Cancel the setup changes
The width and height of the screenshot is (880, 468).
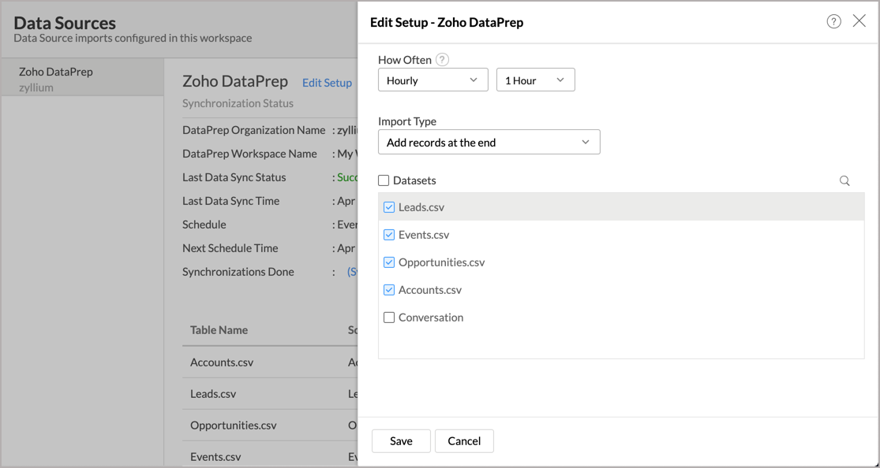pyautogui.click(x=464, y=441)
